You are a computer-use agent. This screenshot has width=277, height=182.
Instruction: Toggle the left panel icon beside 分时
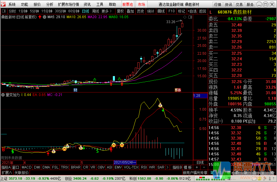pos(4,11)
